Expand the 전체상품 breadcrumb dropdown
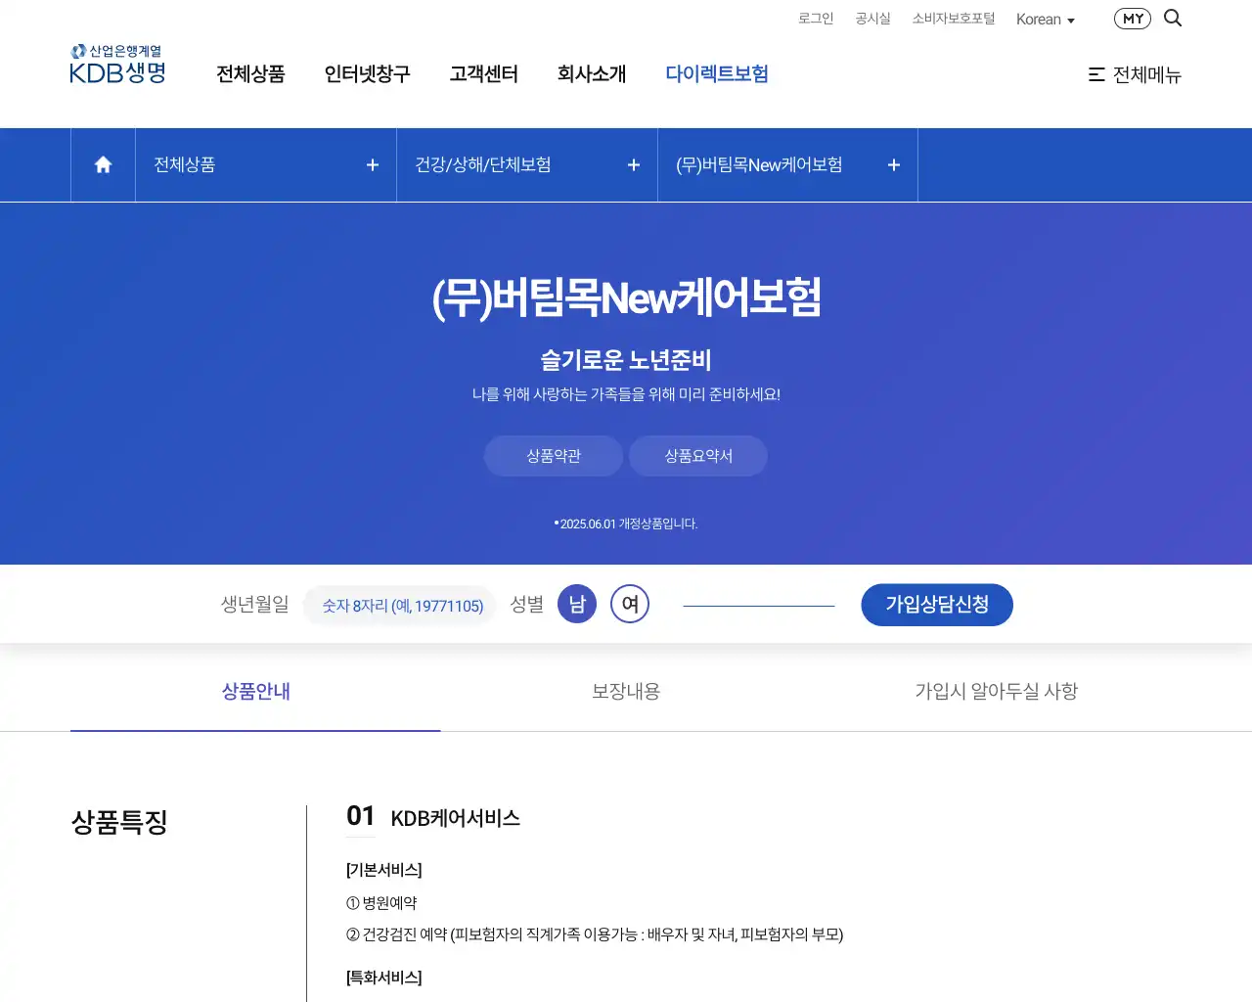Viewport: 1252px width, 1002px height. [265, 165]
